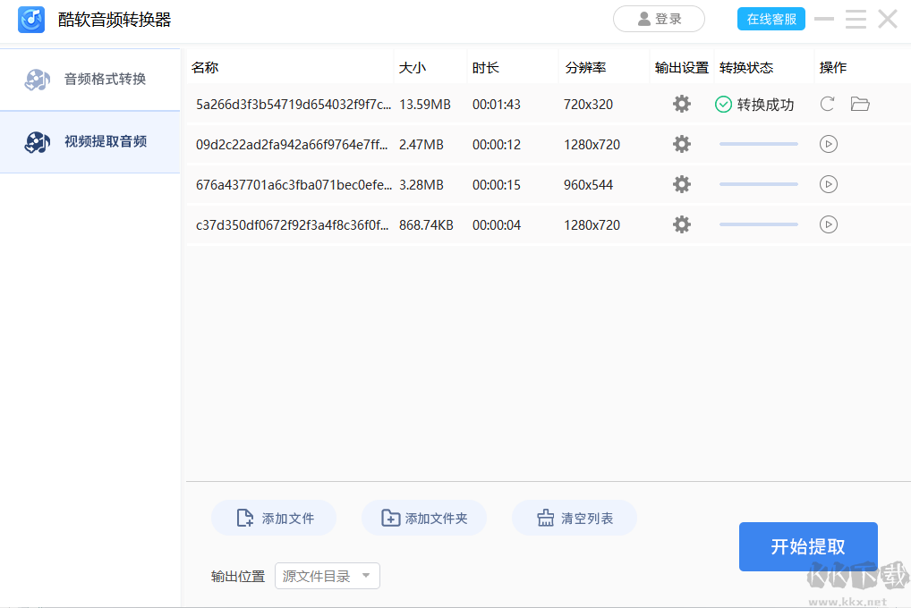Play the extracted audio of 09d2c22ad2
Screen dimensions: 911x608
(828, 144)
